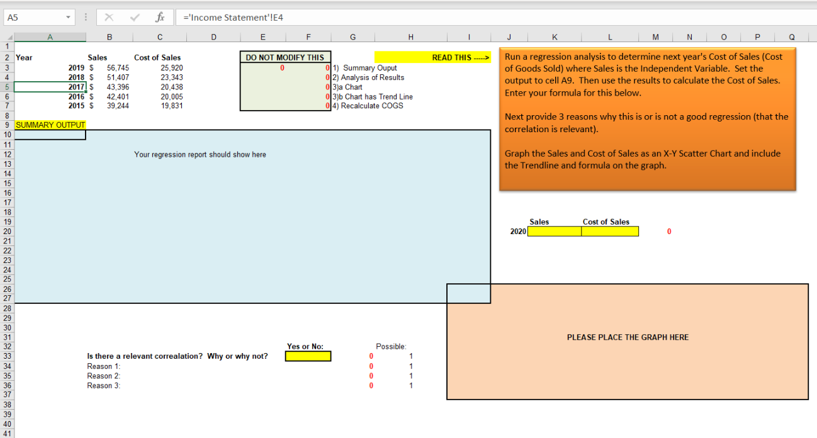Select the yellow Yes or No answer cell
The height and width of the screenshot is (438, 817).
(x=308, y=356)
